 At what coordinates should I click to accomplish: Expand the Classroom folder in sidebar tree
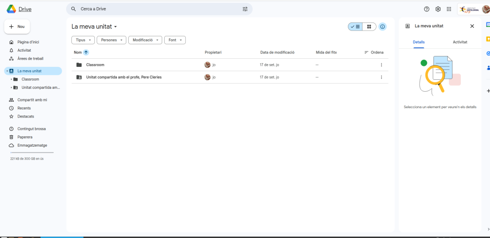[x=11, y=79]
